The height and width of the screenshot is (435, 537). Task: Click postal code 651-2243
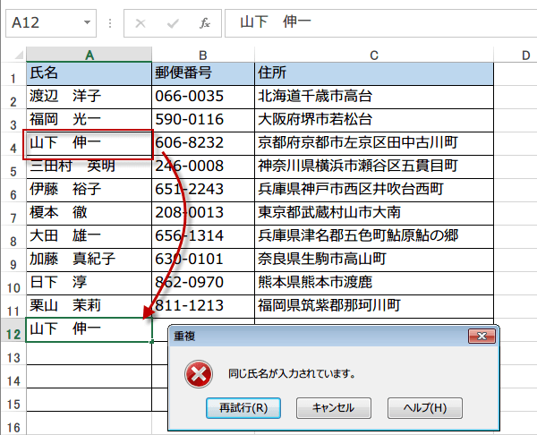203,190
